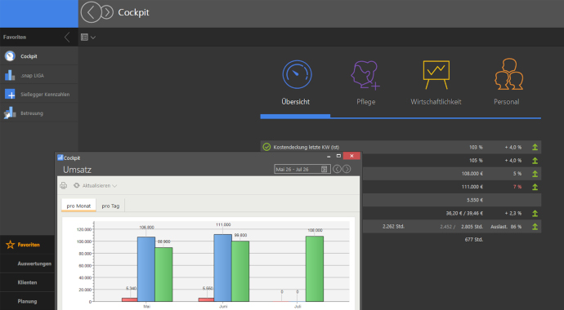This screenshot has height=310, width=564.
Task: Click the 36,20 € / 39,46 € value
Action: click(464, 213)
